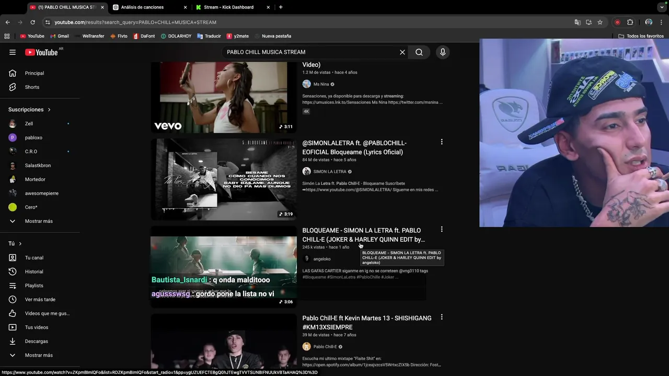The height and width of the screenshot is (376, 669).
Task: Open options menu for SHISHIGANG video
Action: tap(442, 317)
